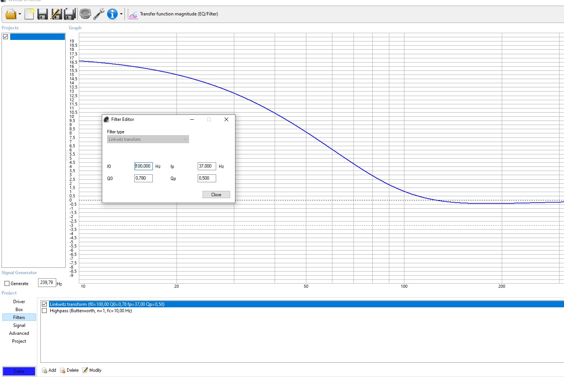Screen dimensions: 564x377
Task: Click the open project folder icon
Action: pos(11,14)
